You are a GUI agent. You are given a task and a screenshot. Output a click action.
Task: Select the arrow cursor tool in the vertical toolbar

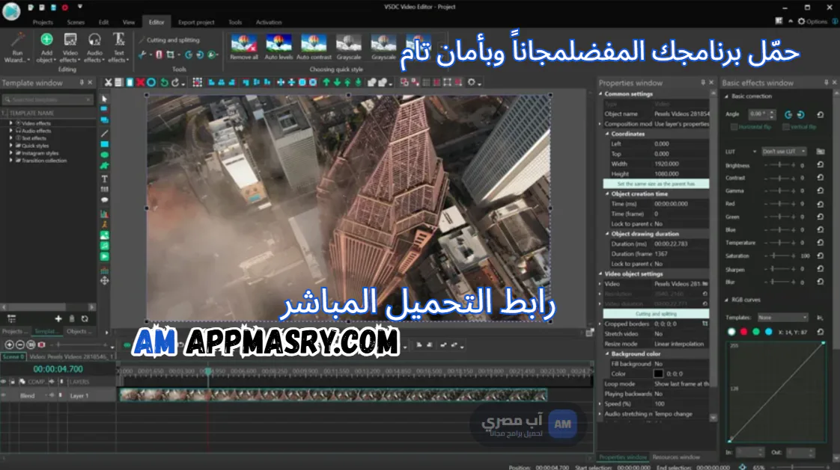pyautogui.click(x=105, y=99)
